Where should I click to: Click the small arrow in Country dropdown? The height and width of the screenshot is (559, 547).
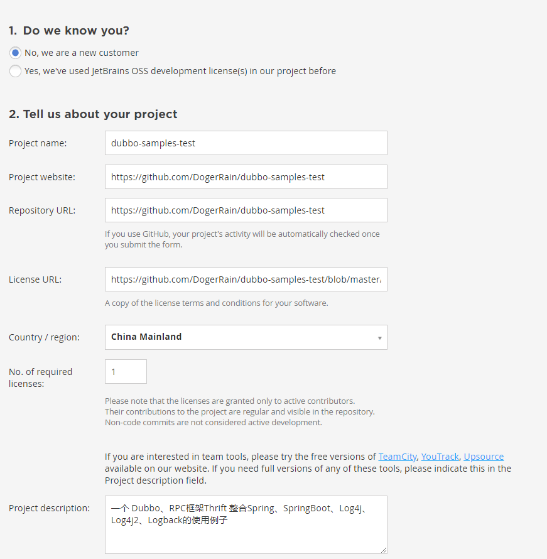[379, 338]
